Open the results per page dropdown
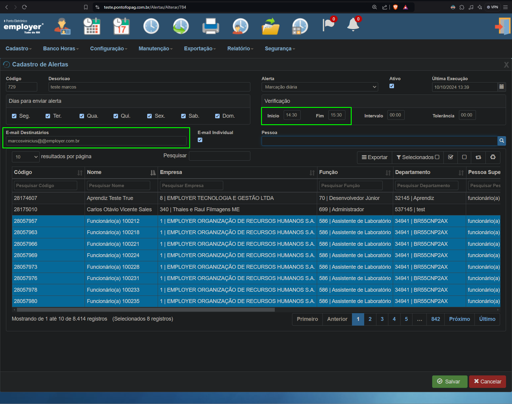Screen dimensions: 512x404 (26, 157)
